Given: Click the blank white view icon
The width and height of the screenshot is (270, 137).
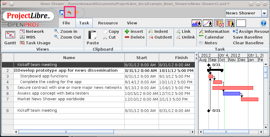Looking at the screenshot, I should click(x=241, y=23).
